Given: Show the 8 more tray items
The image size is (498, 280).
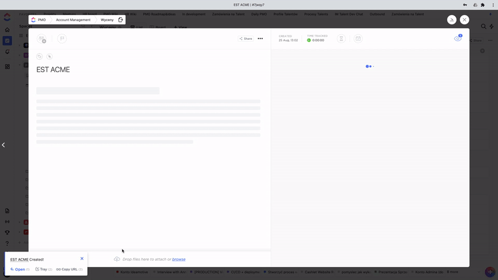Looking at the screenshot, I should point(453,272).
